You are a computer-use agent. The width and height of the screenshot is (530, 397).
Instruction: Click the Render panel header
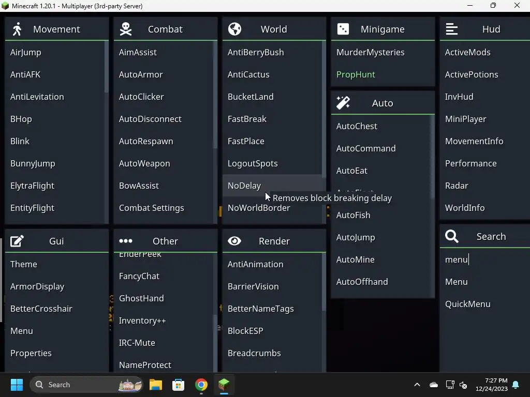pyautogui.click(x=274, y=241)
